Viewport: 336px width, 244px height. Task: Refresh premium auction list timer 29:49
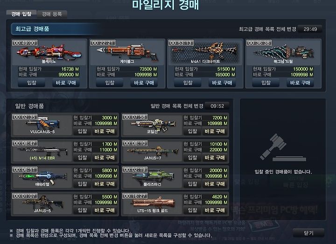(310, 29)
